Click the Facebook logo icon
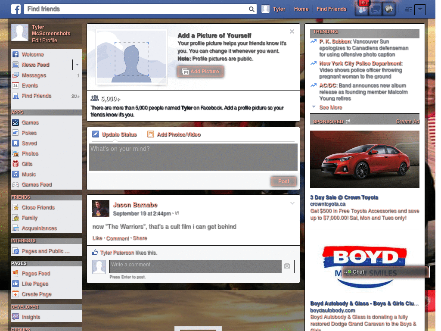Image resolution: width=441 pixels, height=331 pixels. (16, 9)
